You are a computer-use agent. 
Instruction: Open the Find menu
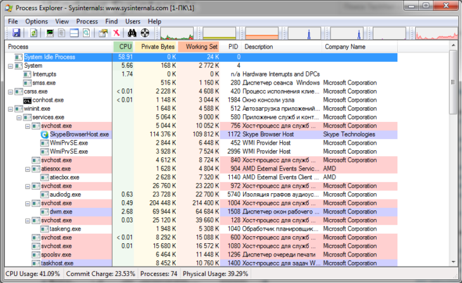pyautogui.click(x=111, y=21)
